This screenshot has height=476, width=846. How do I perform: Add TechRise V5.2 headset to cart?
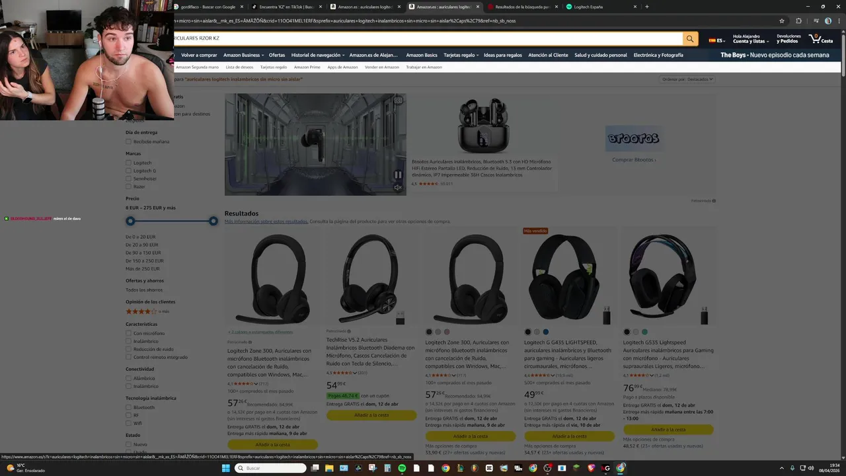point(371,415)
